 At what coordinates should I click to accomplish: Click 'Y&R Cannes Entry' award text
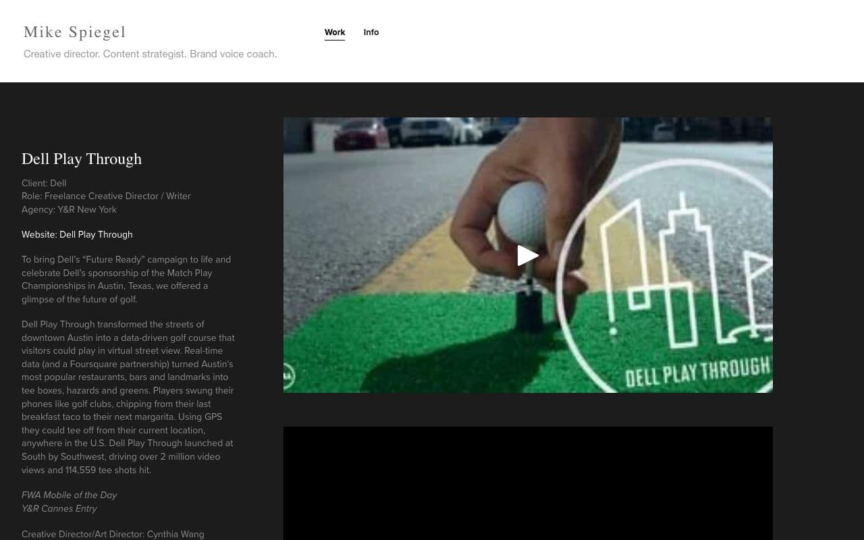pyautogui.click(x=59, y=508)
